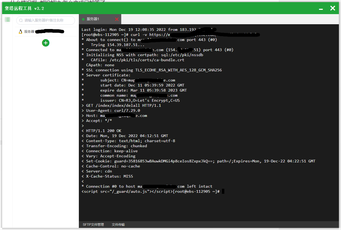Click the curl -v command line
The width and height of the screenshot is (341, 230).
tap(149, 35)
